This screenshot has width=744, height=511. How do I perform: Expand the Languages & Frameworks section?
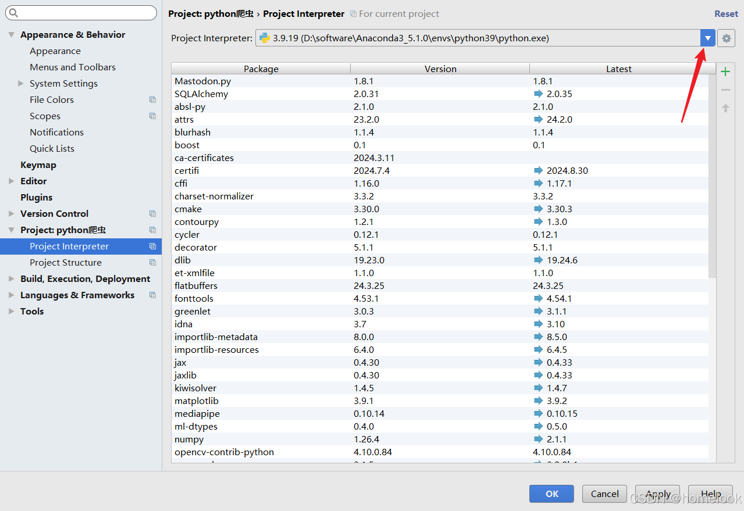point(11,295)
